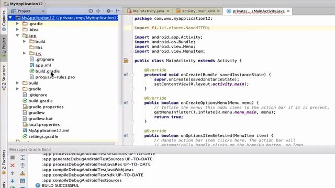Screen dimensions: 335x188
Task: Click the Messages Gradle Build panel title
Action: point(30,149)
